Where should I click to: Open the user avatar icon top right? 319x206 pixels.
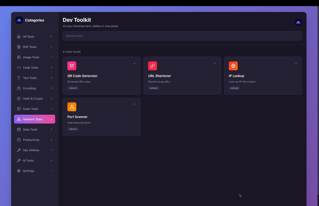pyautogui.click(x=298, y=22)
